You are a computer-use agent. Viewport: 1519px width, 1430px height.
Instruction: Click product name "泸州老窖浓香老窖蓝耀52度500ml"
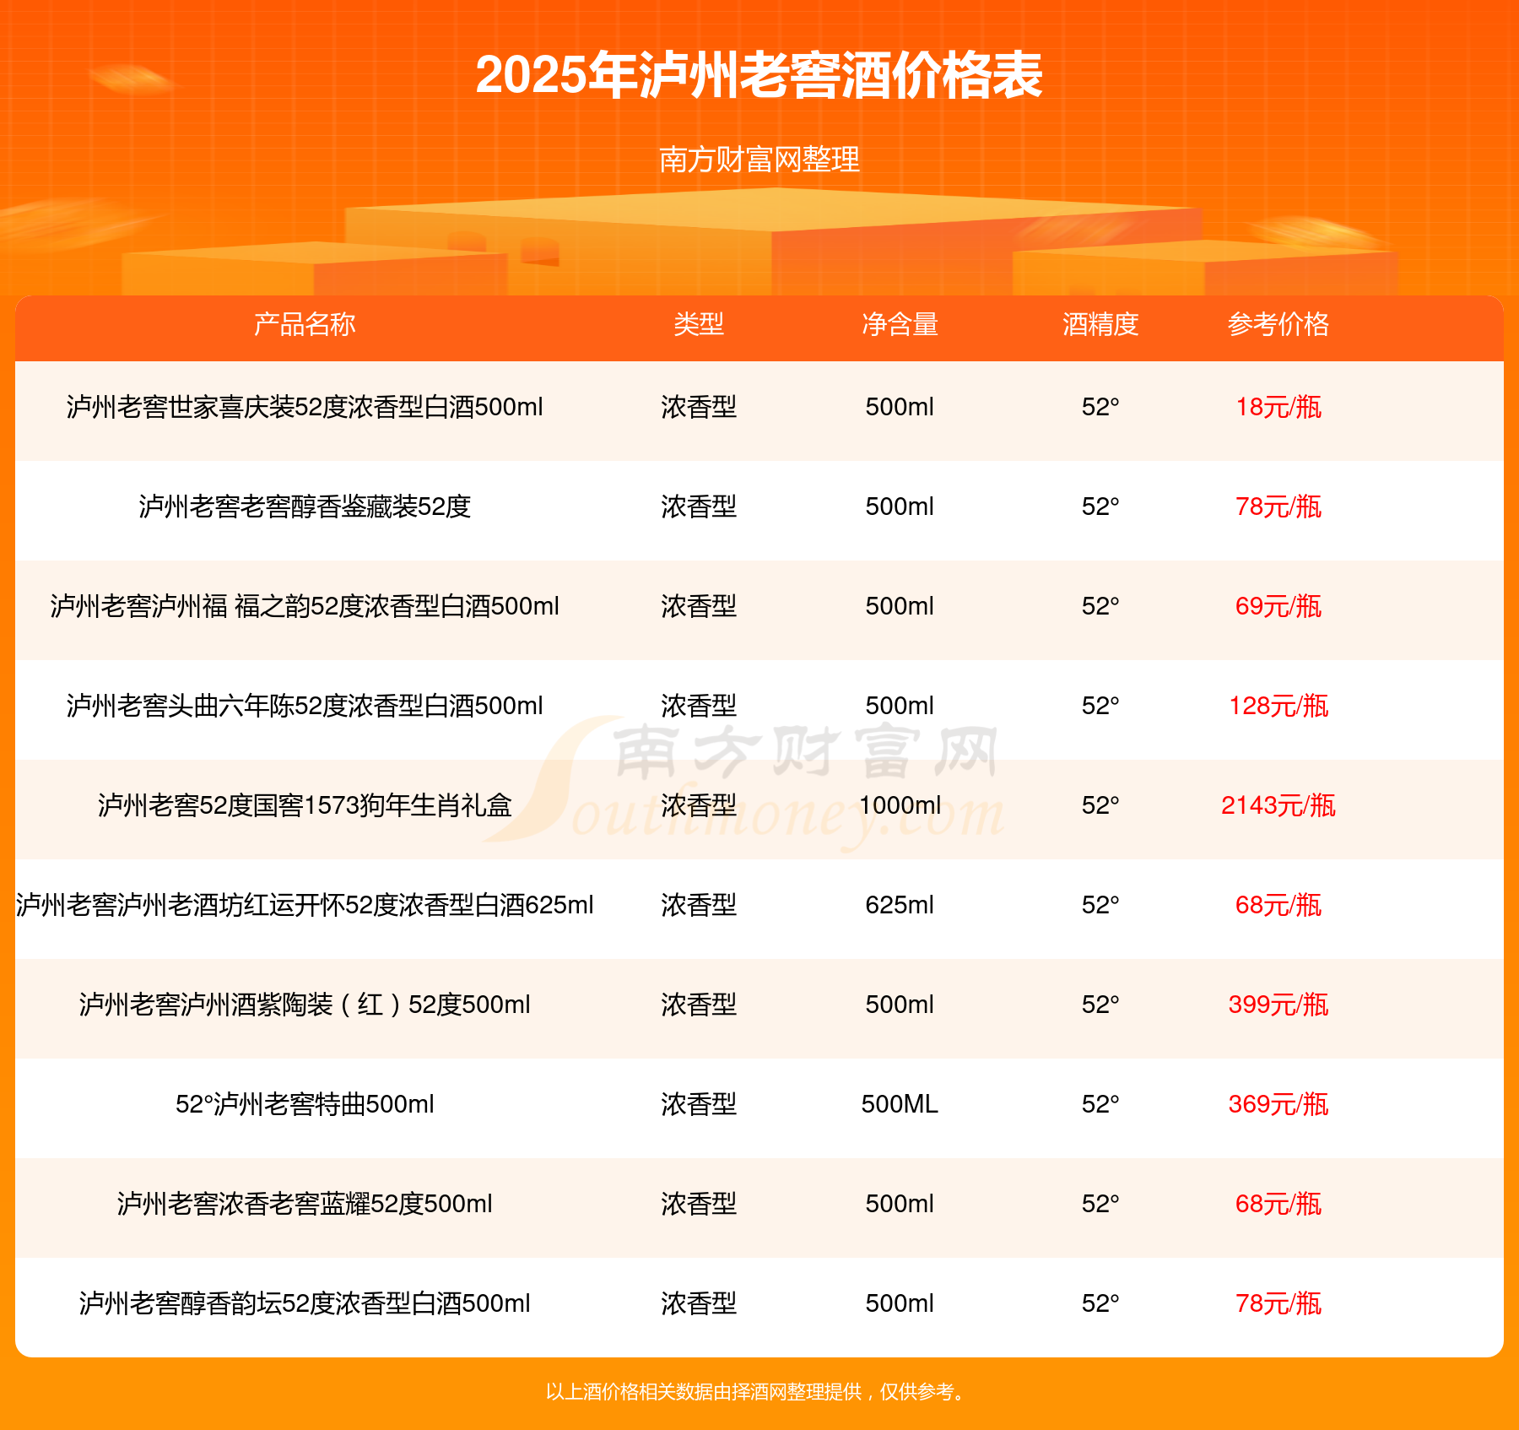tap(305, 1204)
